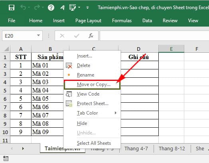Select column A header

click(x=21, y=49)
